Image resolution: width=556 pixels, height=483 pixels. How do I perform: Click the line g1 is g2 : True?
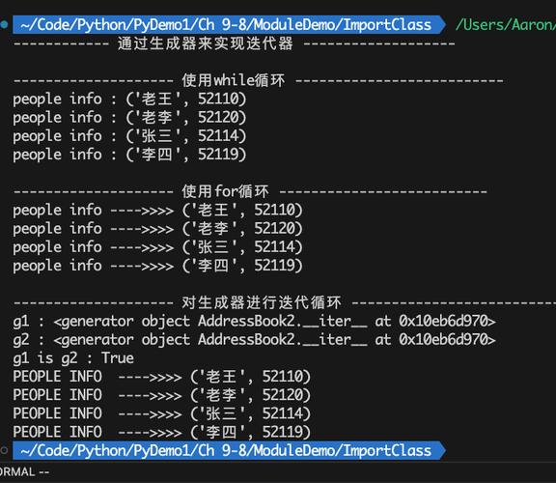coord(73,358)
